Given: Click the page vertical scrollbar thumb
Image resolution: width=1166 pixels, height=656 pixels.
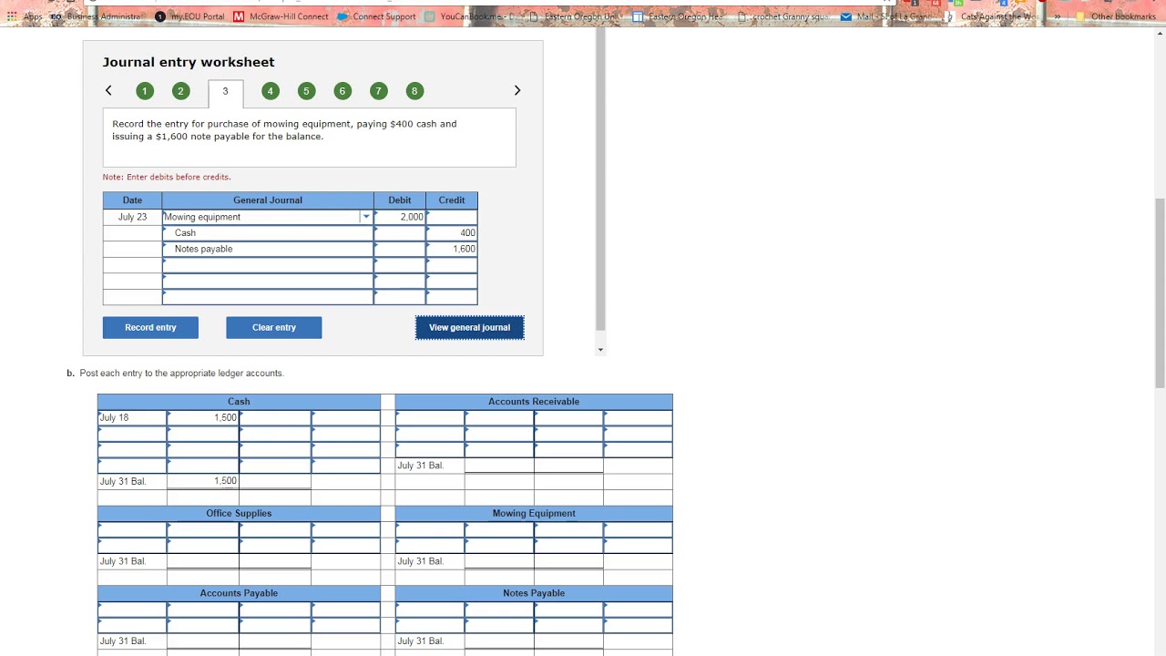Looking at the screenshot, I should tap(1160, 292).
